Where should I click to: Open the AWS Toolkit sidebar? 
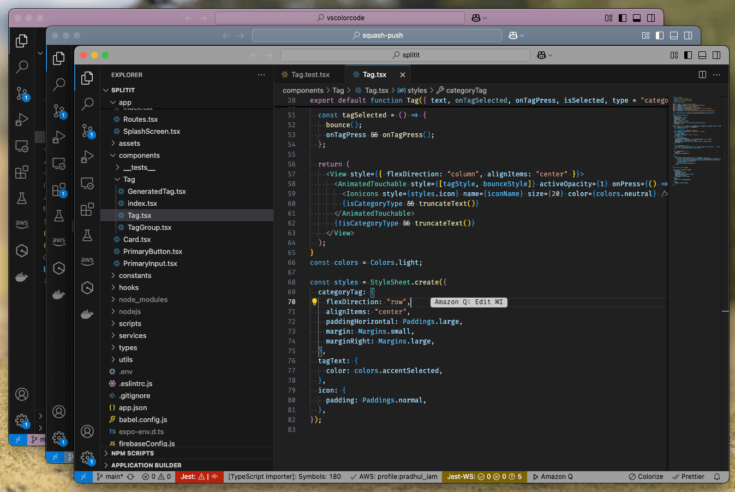(x=87, y=261)
